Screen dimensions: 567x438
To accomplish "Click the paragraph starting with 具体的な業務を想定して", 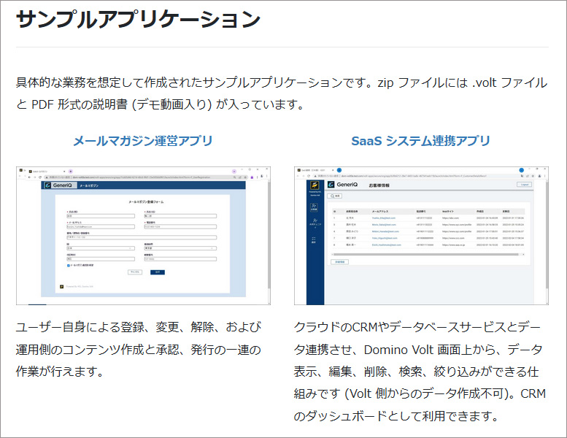I will [282, 93].
